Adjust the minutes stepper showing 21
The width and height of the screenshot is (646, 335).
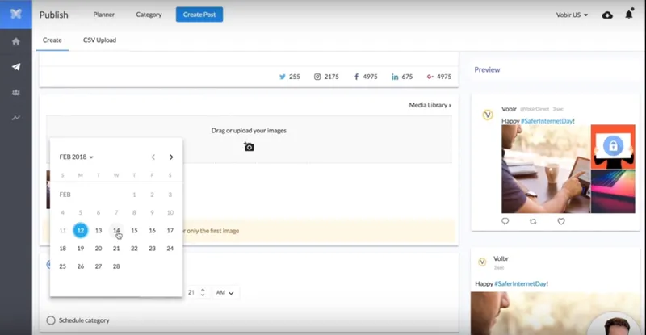[203, 292]
